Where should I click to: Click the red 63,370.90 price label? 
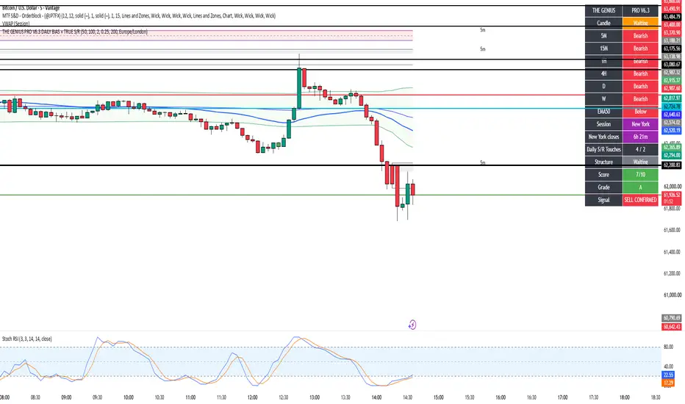[x=672, y=33]
